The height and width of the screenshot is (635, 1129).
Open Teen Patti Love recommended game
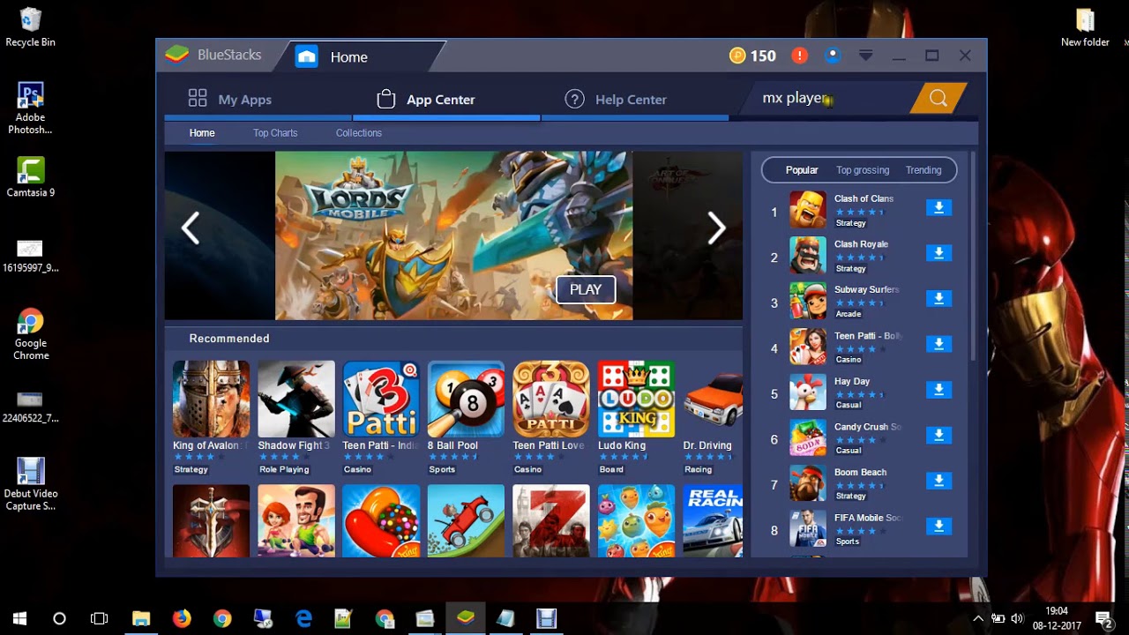point(551,399)
